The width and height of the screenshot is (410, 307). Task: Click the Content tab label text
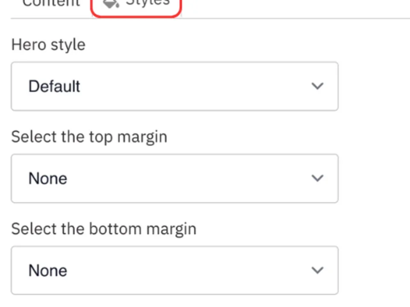[50, 3]
